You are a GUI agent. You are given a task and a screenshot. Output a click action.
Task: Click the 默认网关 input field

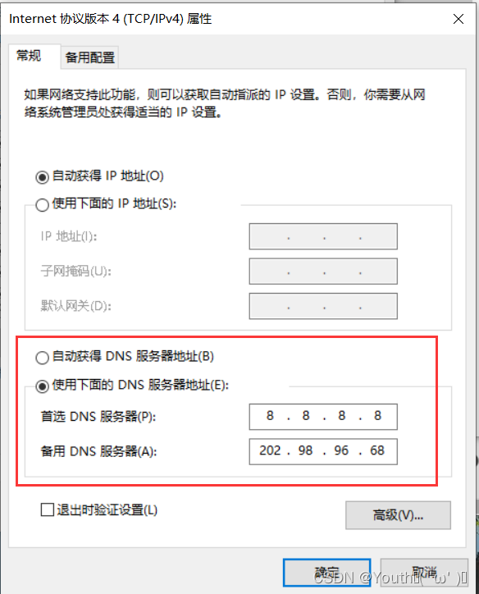pos(323,306)
